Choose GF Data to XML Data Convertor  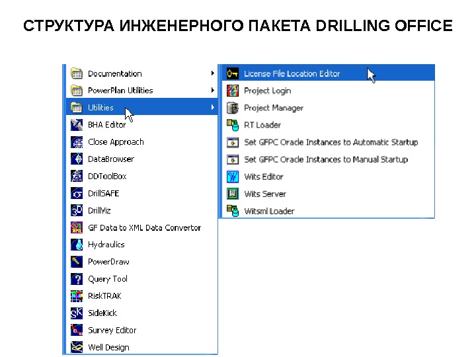click(x=141, y=227)
